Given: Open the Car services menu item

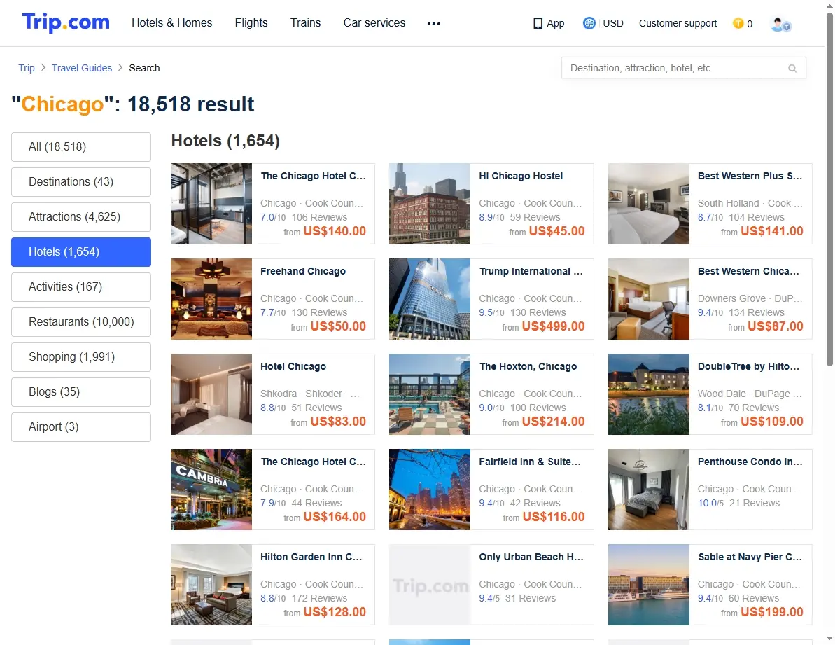Looking at the screenshot, I should (x=374, y=23).
